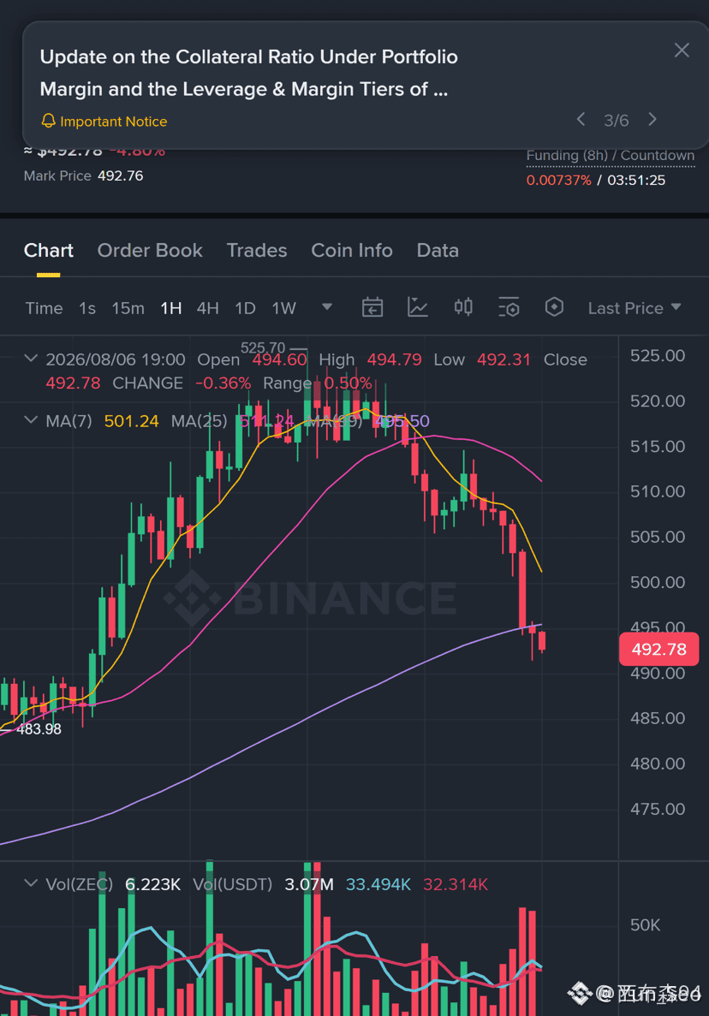Image resolution: width=709 pixels, height=1016 pixels.
Task: Go to next notice in banner
Action: [x=652, y=119]
